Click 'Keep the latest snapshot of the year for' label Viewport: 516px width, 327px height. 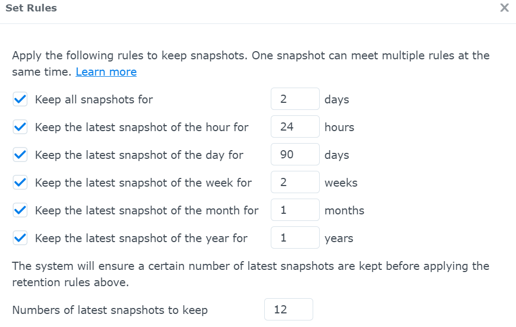click(x=141, y=238)
